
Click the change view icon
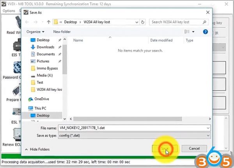click(x=187, y=32)
